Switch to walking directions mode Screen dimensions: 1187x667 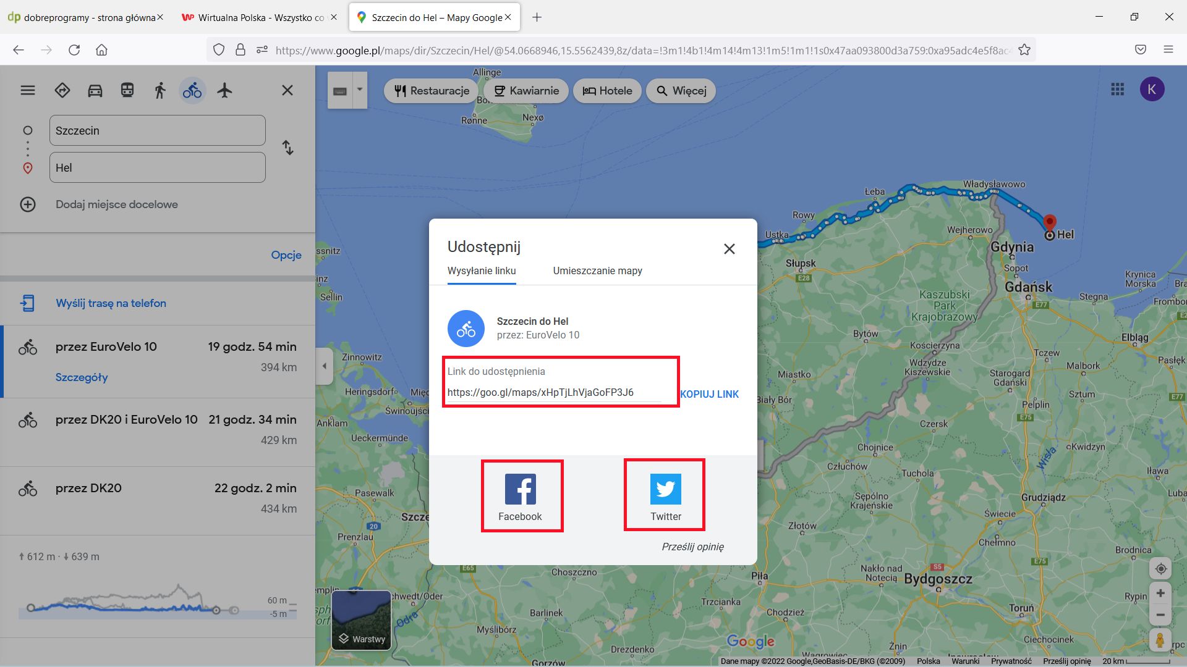pyautogui.click(x=159, y=90)
